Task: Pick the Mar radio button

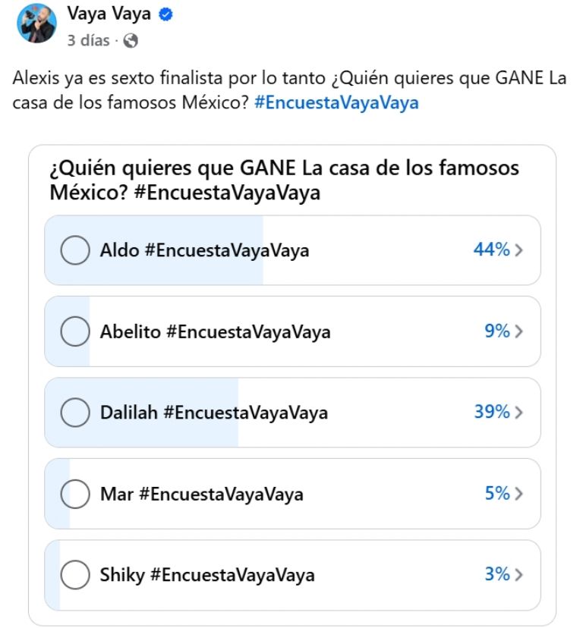Action: click(74, 494)
